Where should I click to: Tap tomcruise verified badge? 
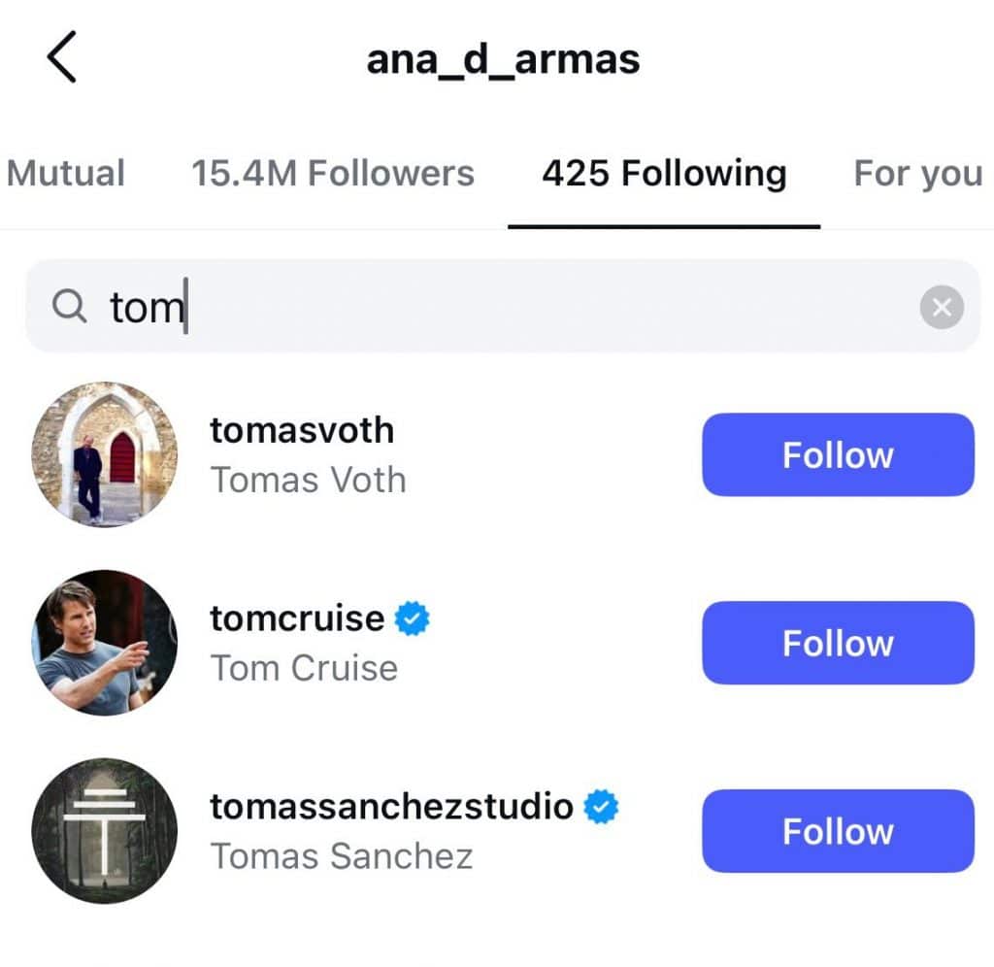(413, 618)
